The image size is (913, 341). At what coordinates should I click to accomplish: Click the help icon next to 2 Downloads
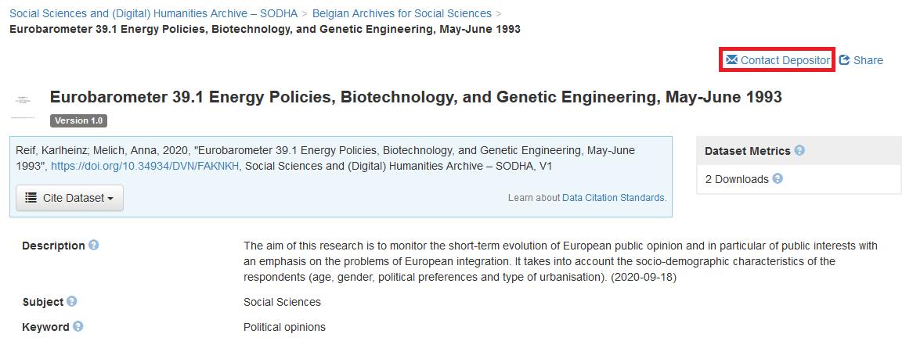[778, 178]
